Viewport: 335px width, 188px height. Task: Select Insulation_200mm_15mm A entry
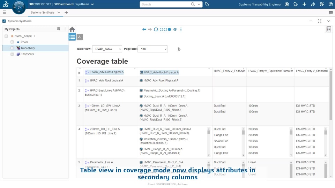163,141
